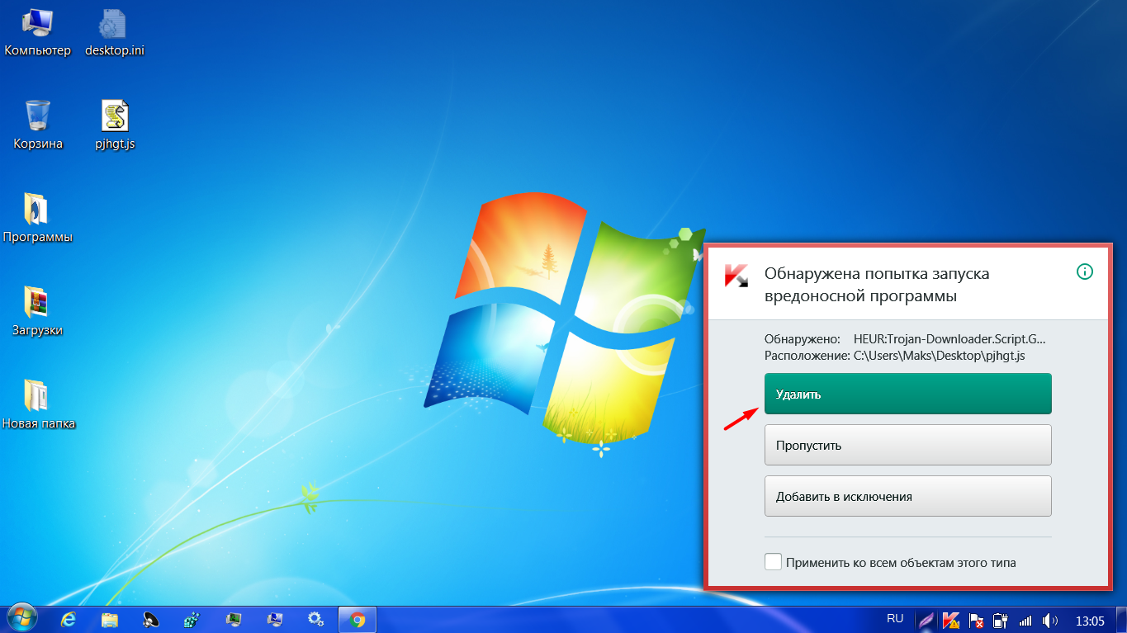1127x633 pixels.
Task: Launch Internet Explorer from the taskbar
Action: 69,619
